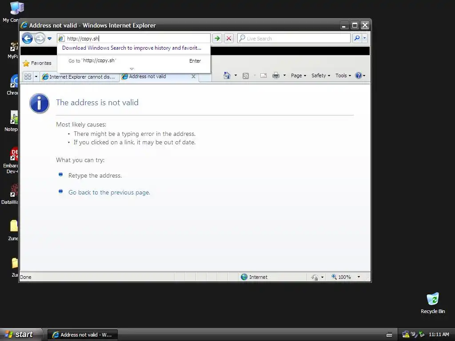Select the Zune folder desktop icon

click(13, 230)
